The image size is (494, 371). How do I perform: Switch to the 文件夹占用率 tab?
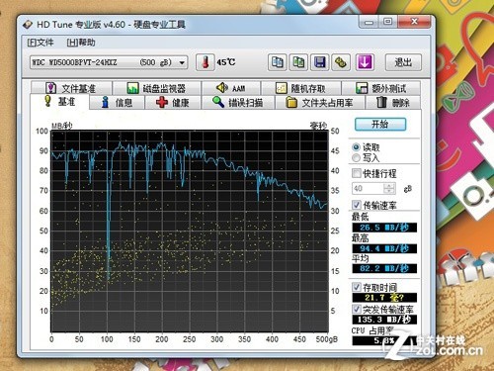pyautogui.click(x=320, y=103)
